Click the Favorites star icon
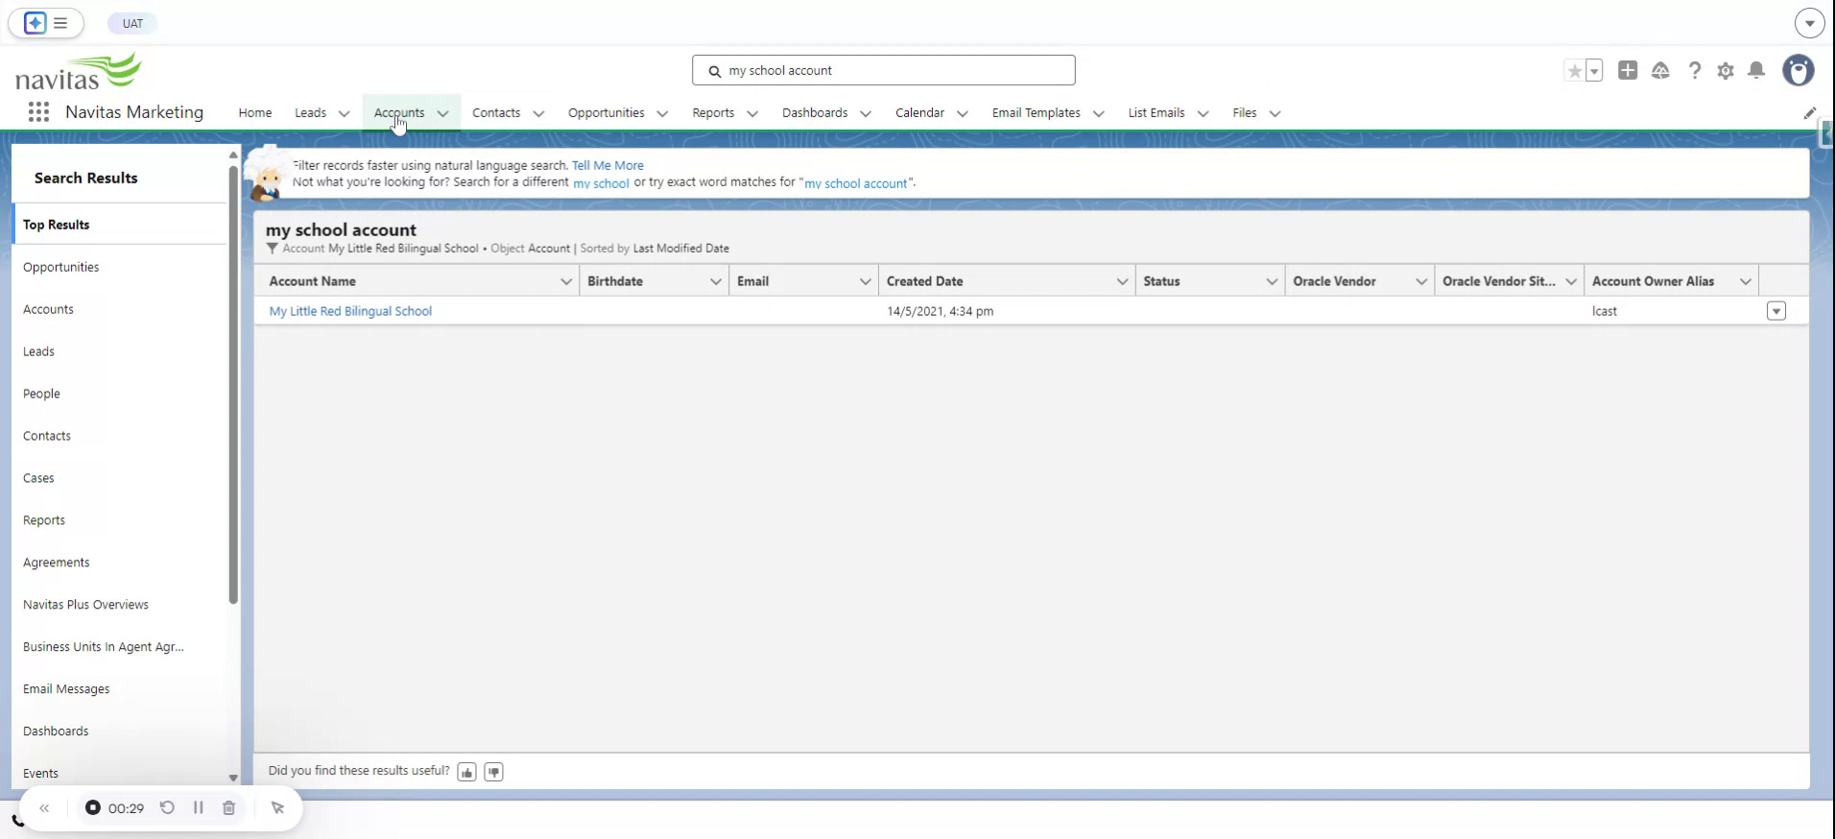Image resolution: width=1835 pixels, height=839 pixels. 1574,71
